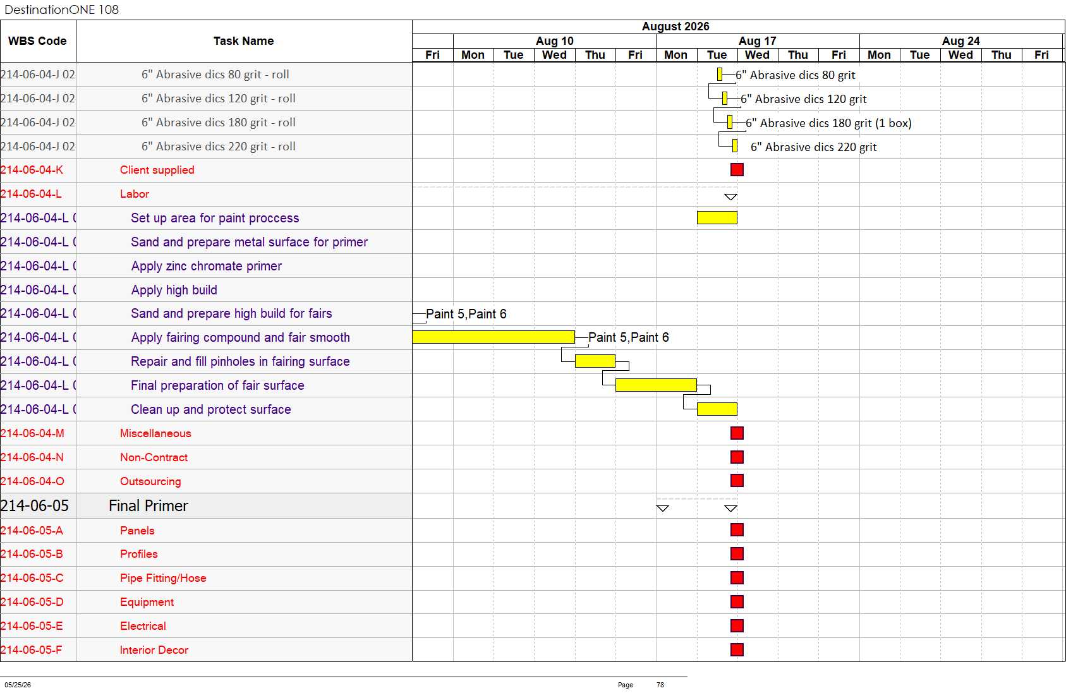Select the Profiles row

206,554
